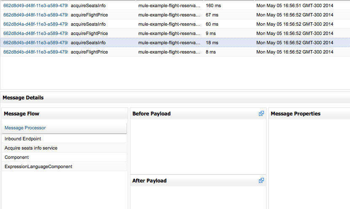Open the Before Payload pop-out icon

261,113
